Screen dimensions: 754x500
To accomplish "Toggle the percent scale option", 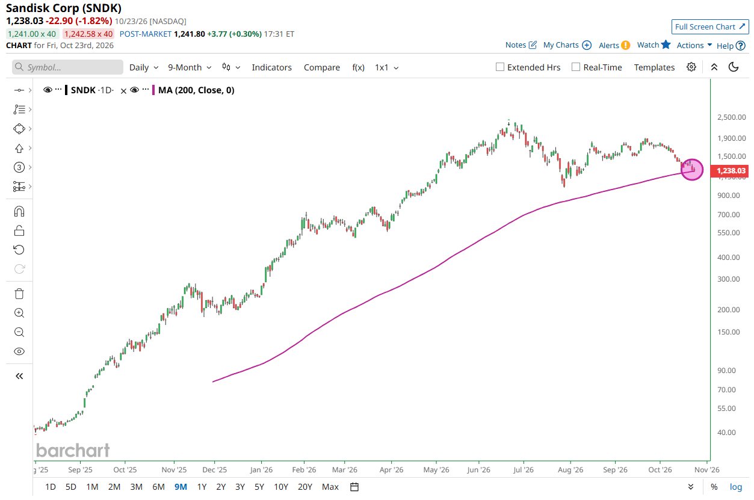I will 714,487.
